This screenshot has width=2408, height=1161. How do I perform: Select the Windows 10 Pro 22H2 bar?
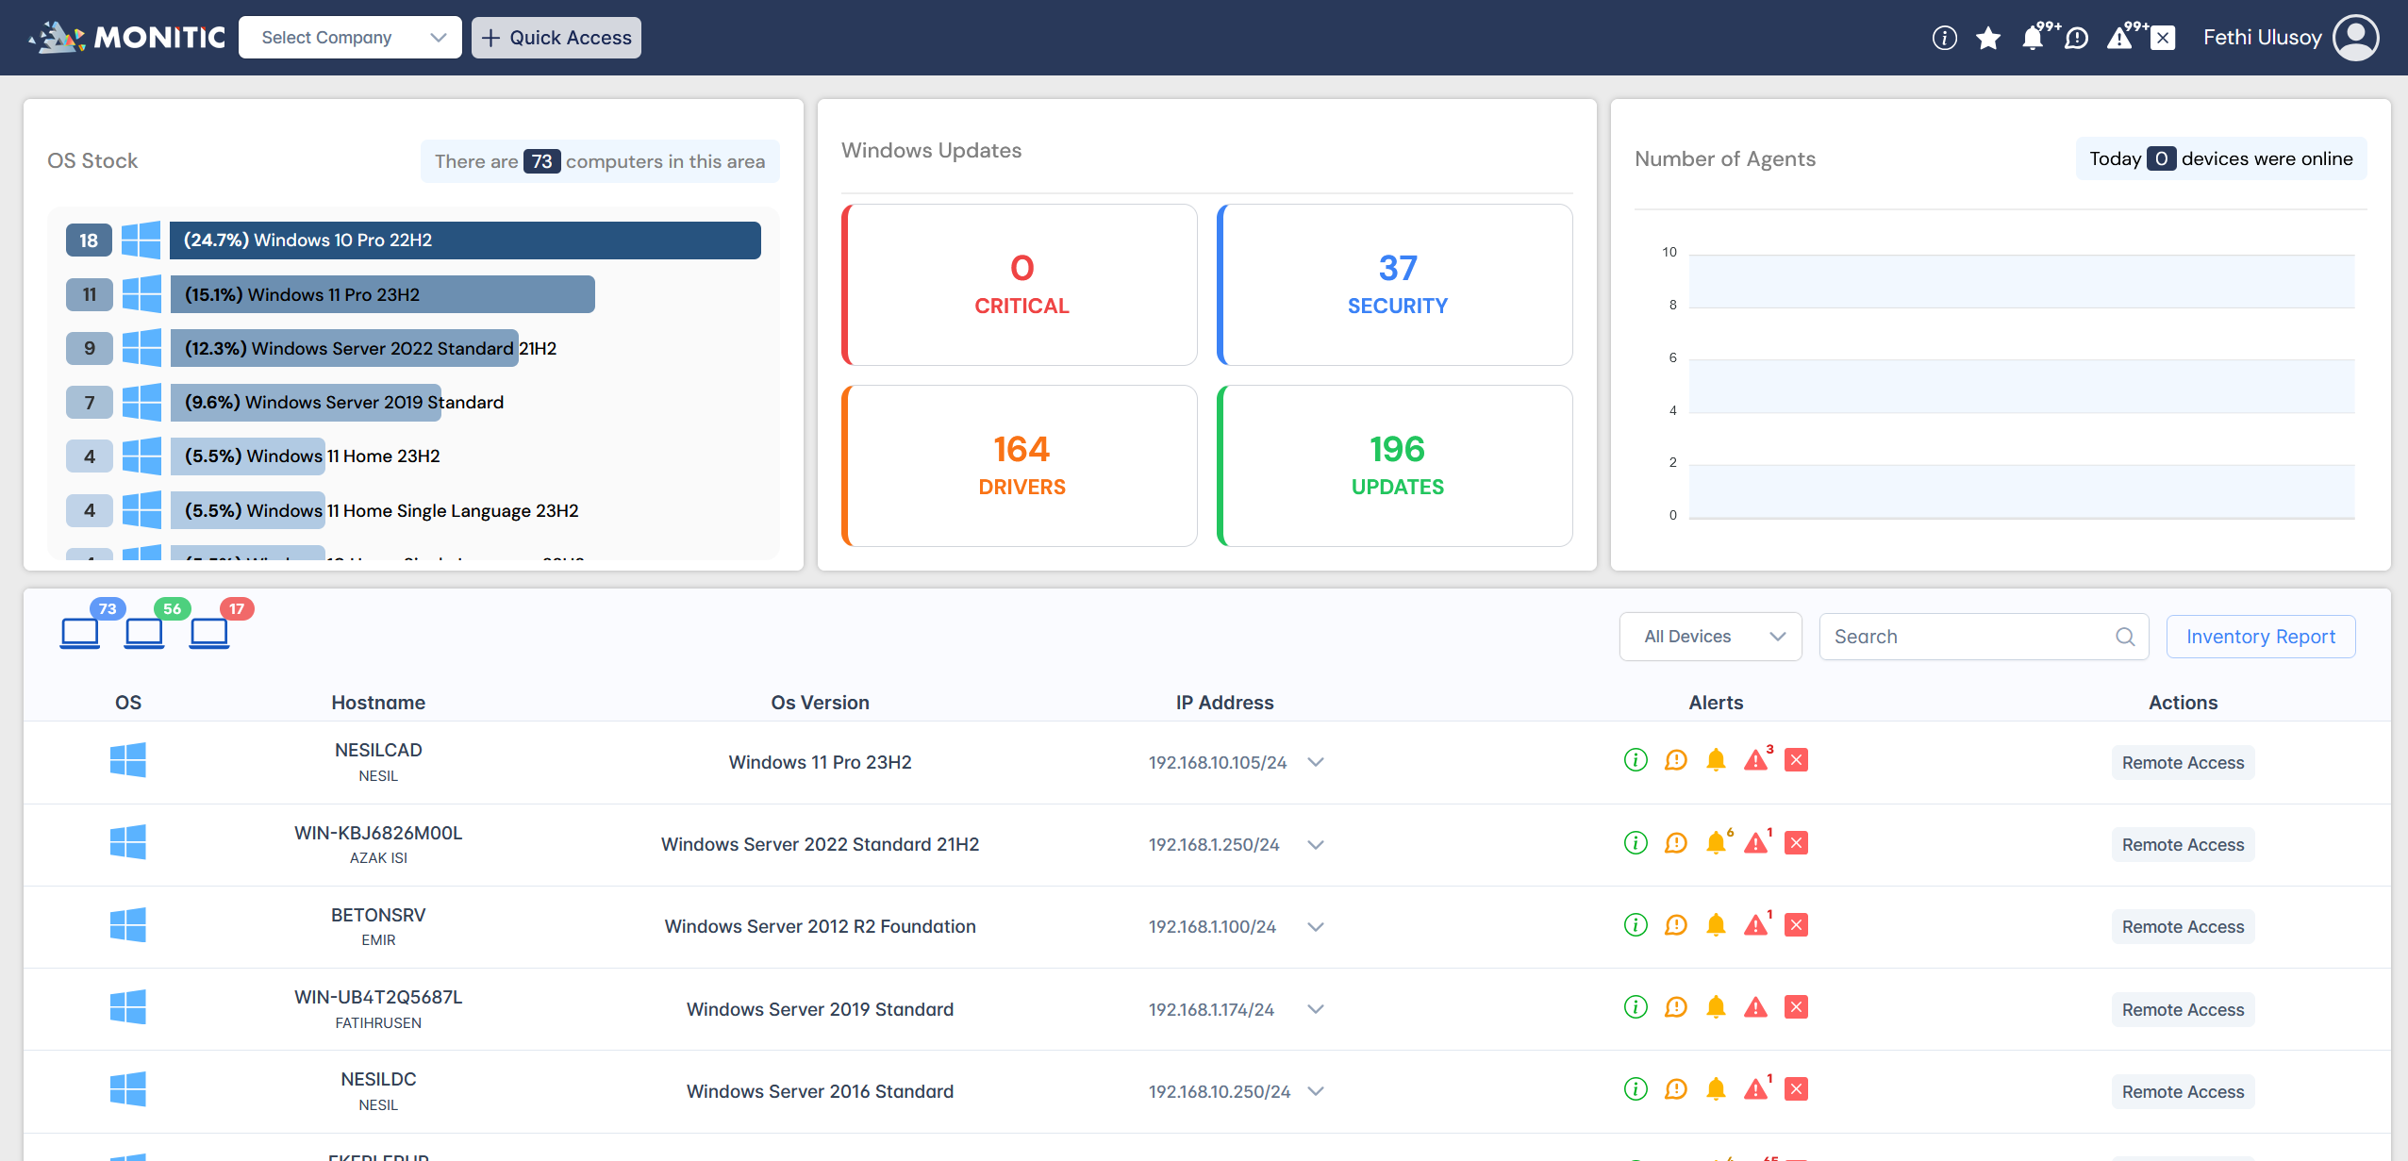click(x=465, y=240)
